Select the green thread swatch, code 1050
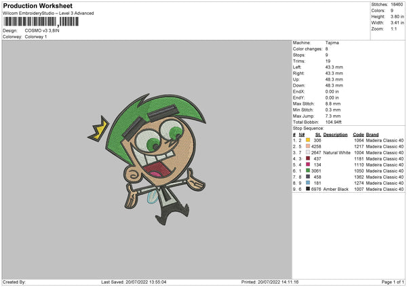This screenshot has width=407, height=287. tap(308, 171)
